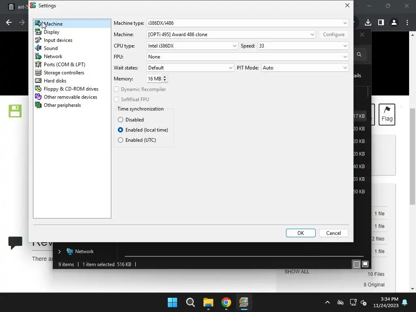Click the Other peripherals icon
Screen dimensions: 416x312
(38, 105)
